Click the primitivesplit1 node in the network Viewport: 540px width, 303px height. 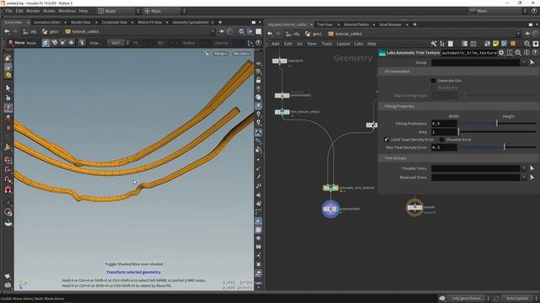click(282, 95)
